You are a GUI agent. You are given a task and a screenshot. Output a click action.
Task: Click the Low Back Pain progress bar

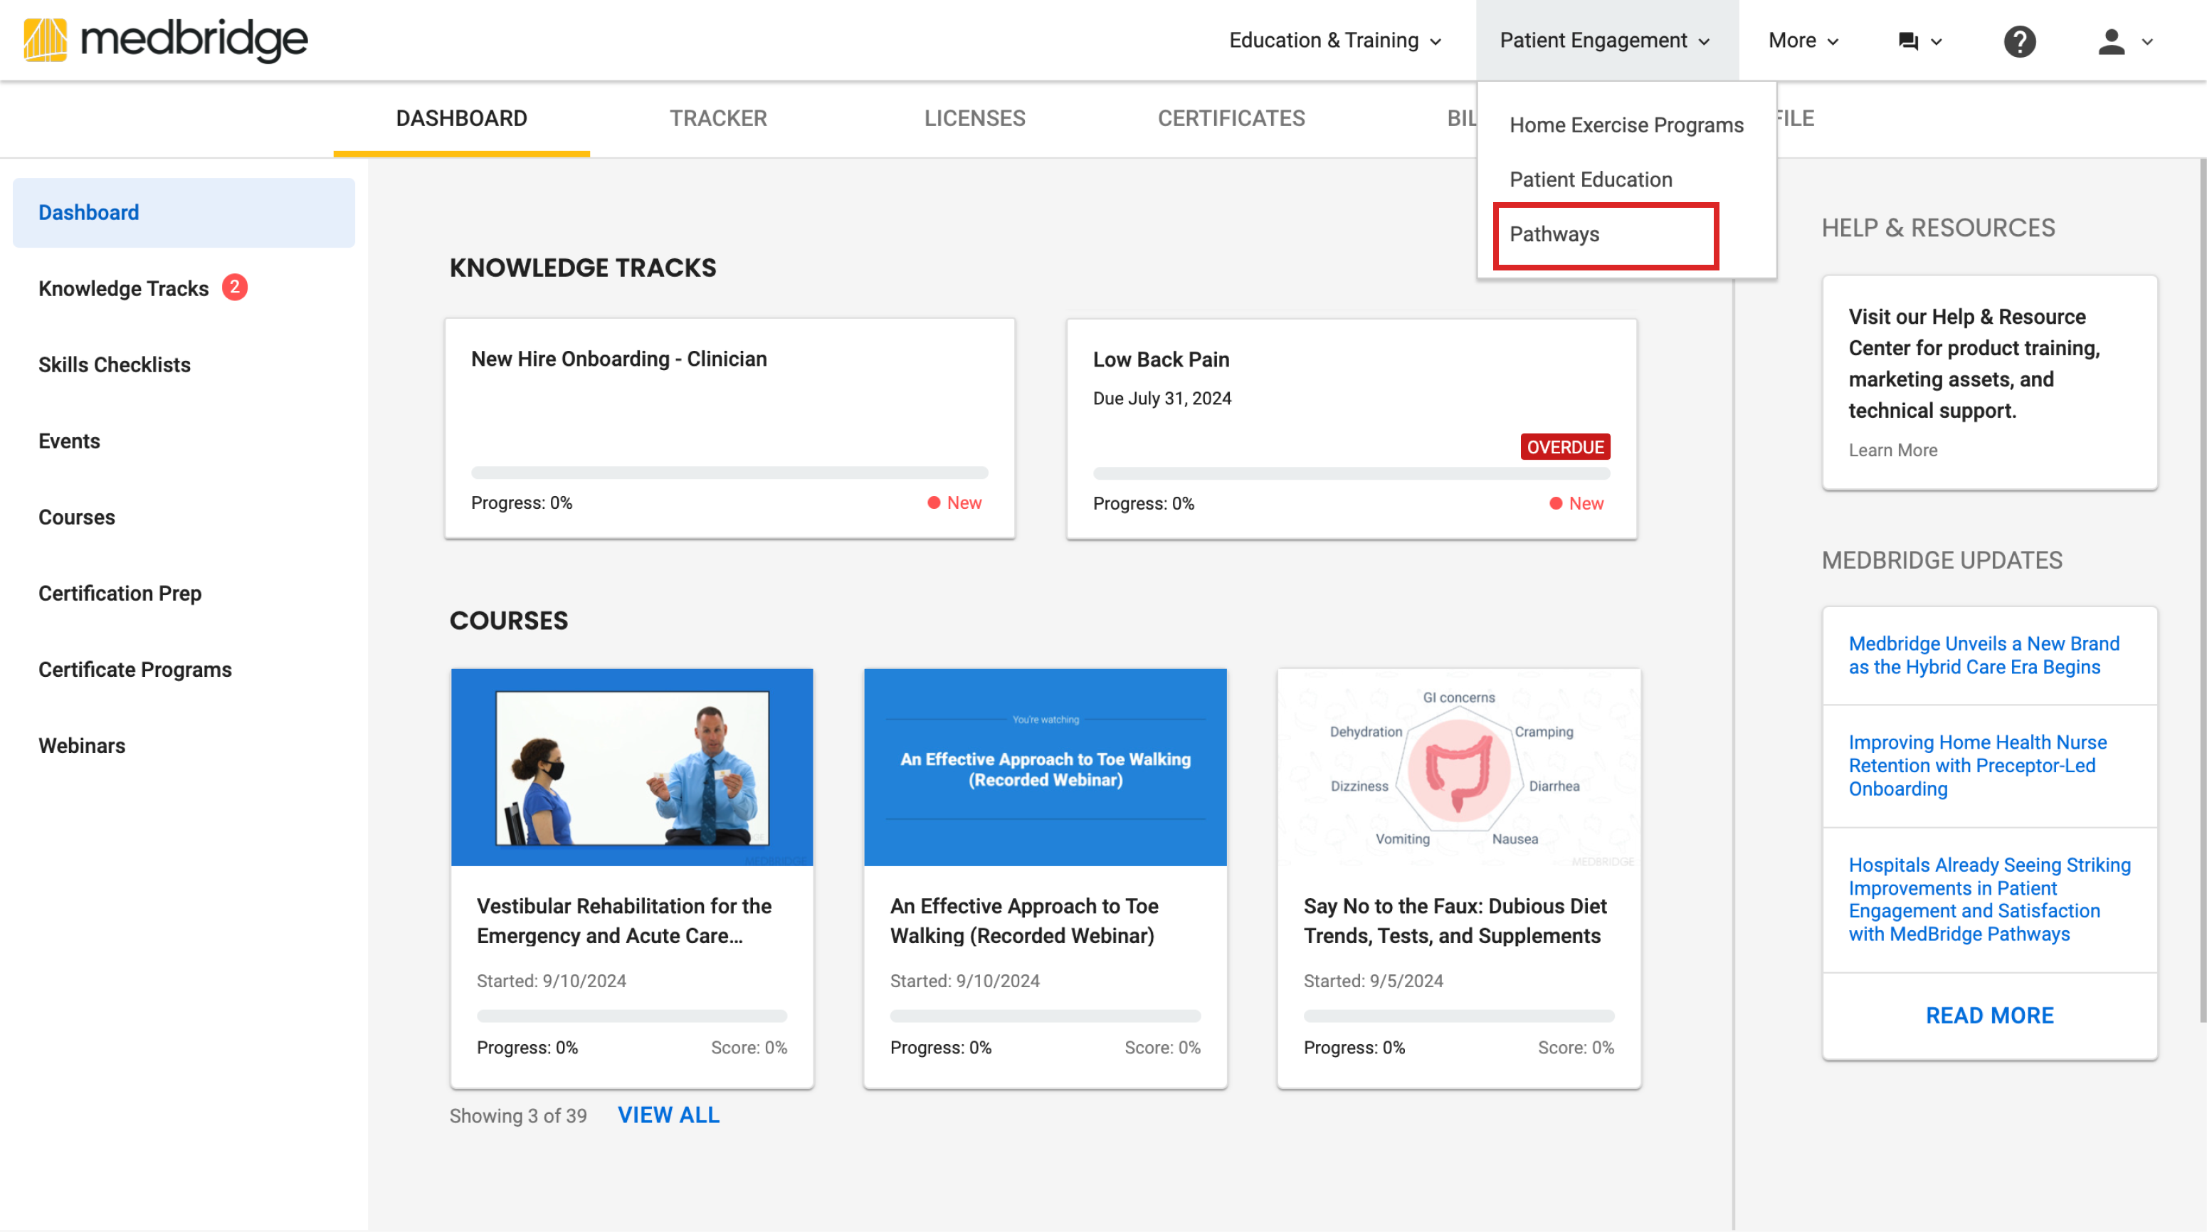point(1351,474)
